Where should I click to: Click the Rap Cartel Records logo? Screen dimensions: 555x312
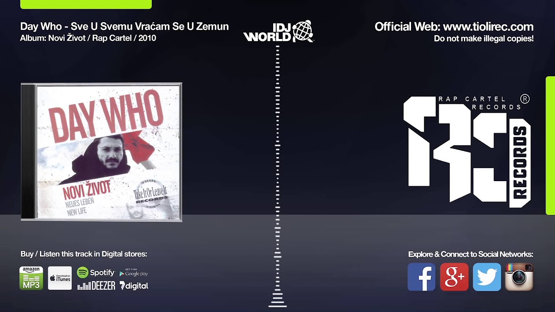point(467,149)
